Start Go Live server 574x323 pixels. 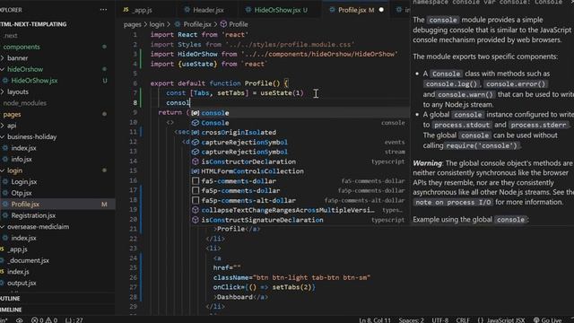tap(548, 319)
